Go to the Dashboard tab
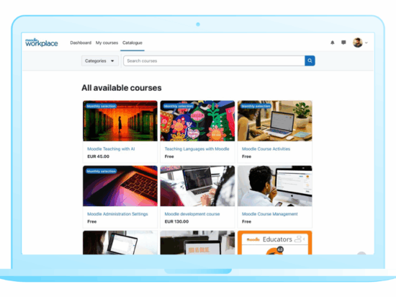396x297 pixels. tap(81, 43)
